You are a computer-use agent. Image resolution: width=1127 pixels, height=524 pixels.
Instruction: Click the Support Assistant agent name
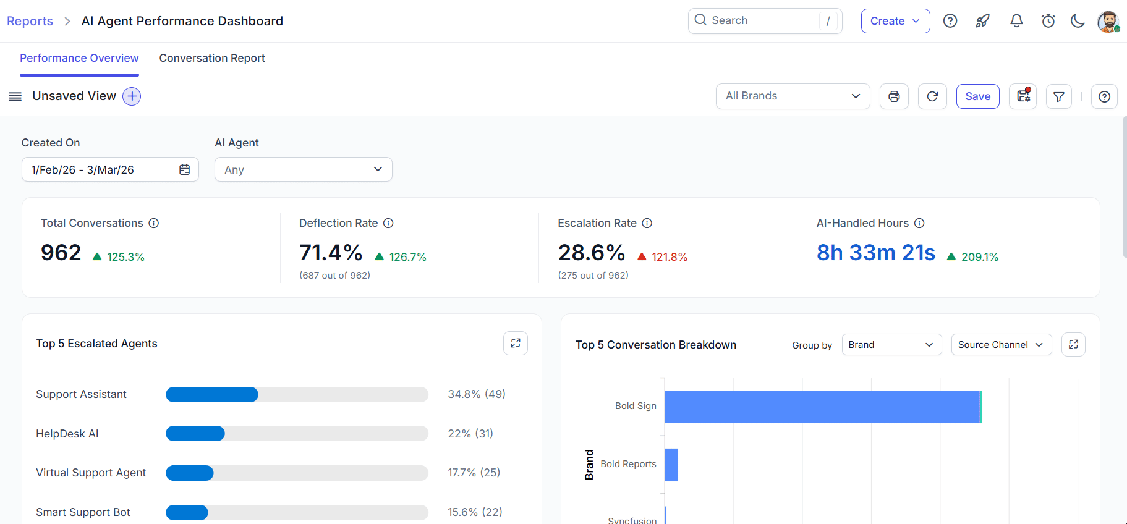pyautogui.click(x=81, y=394)
